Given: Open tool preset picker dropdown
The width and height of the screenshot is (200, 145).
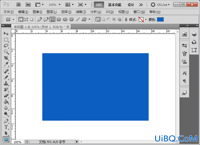Looking at the screenshot, I should [14, 20].
